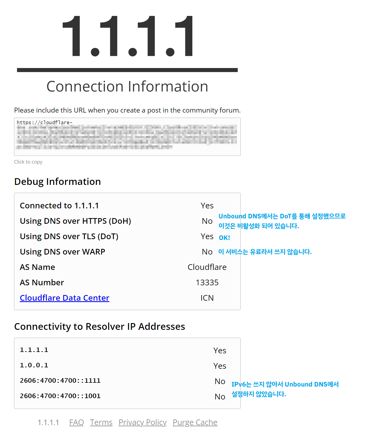Click the No value for DoH row
The image size is (382, 427).
click(207, 221)
